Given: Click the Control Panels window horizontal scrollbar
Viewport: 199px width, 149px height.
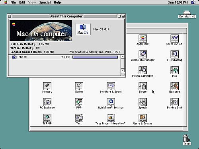Looking at the screenshot, I should (x=106, y=128).
